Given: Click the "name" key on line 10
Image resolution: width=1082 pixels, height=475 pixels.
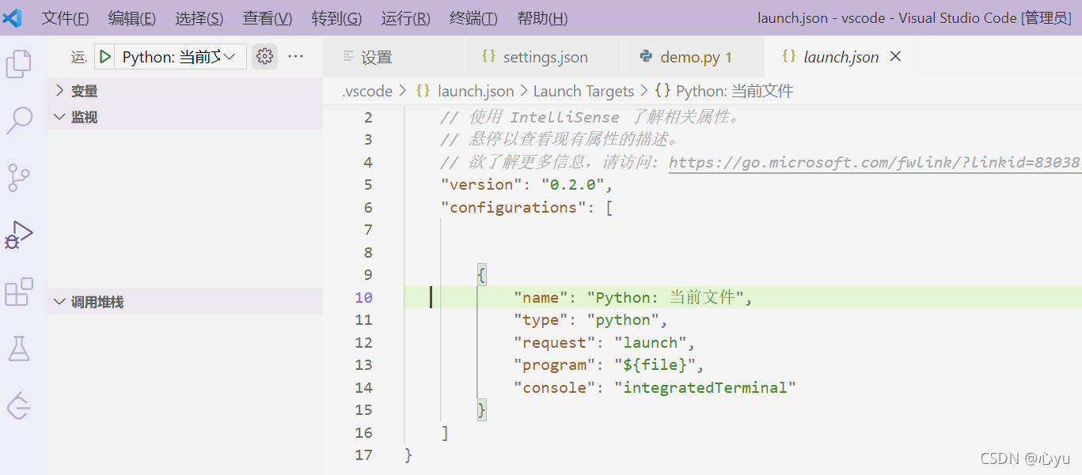Looking at the screenshot, I should coord(541,298).
